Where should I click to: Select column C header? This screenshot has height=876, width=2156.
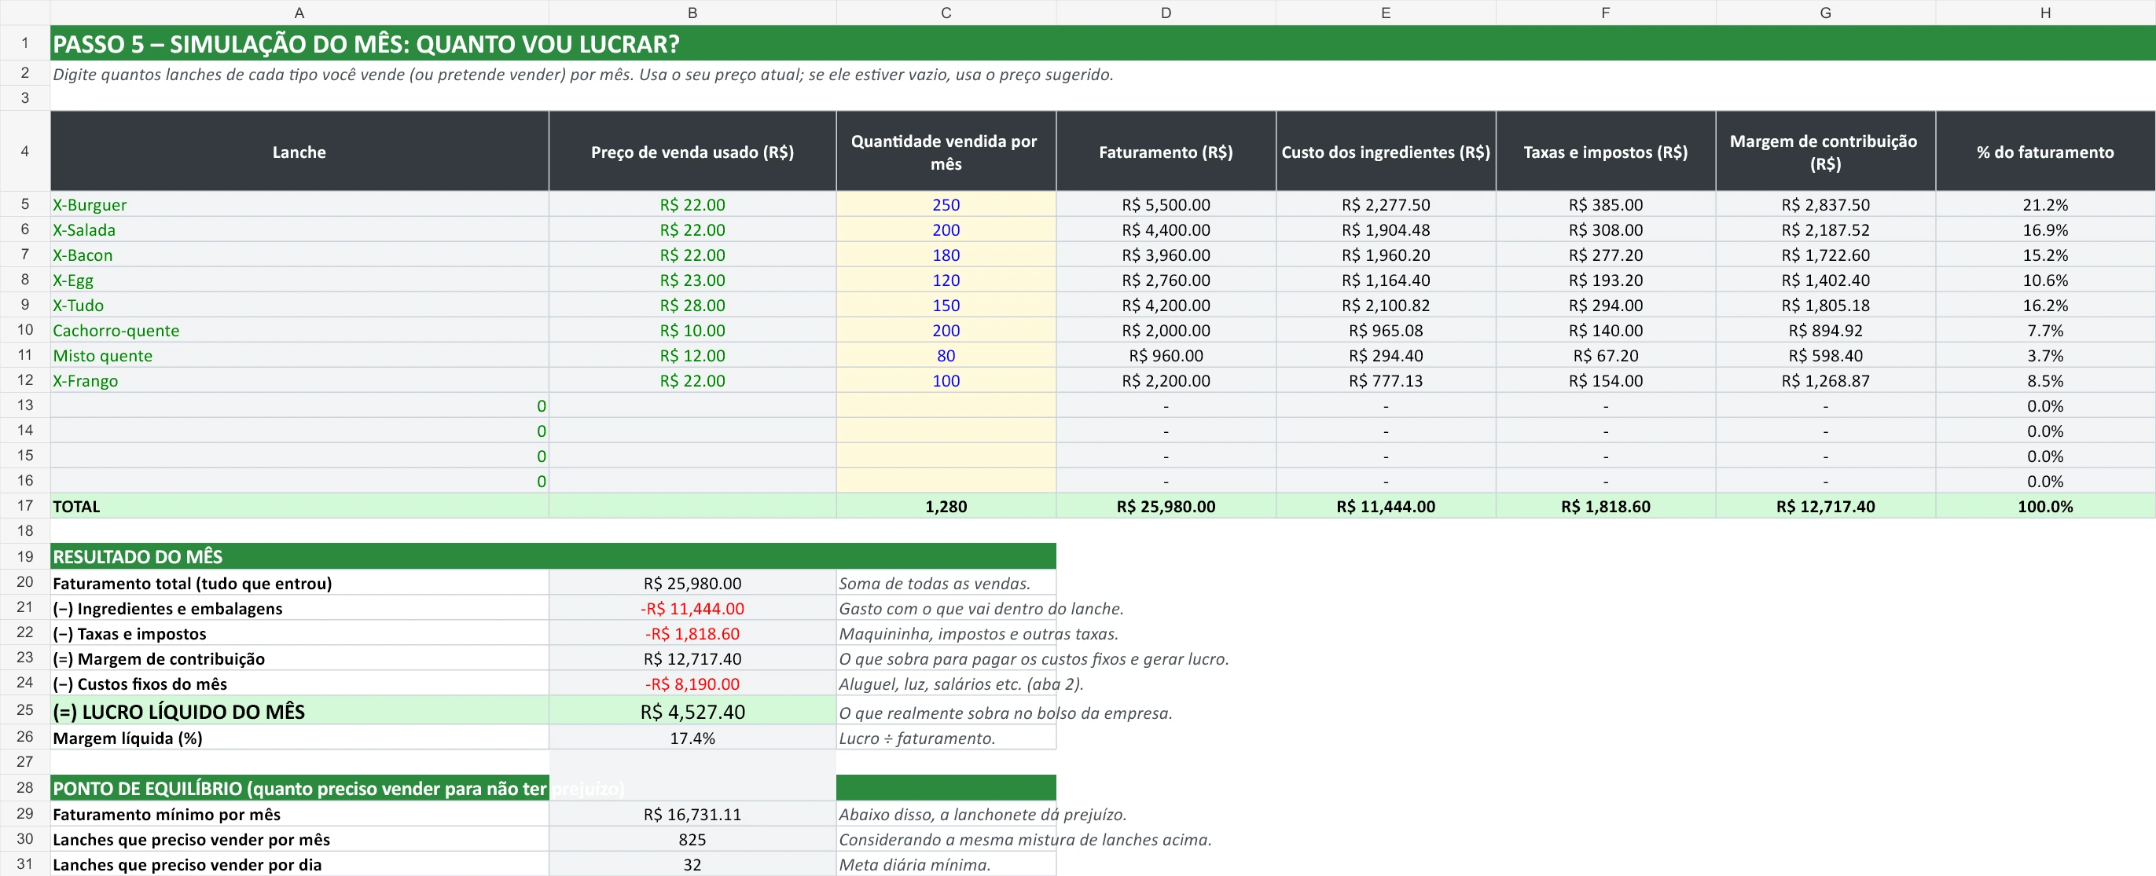click(x=946, y=13)
